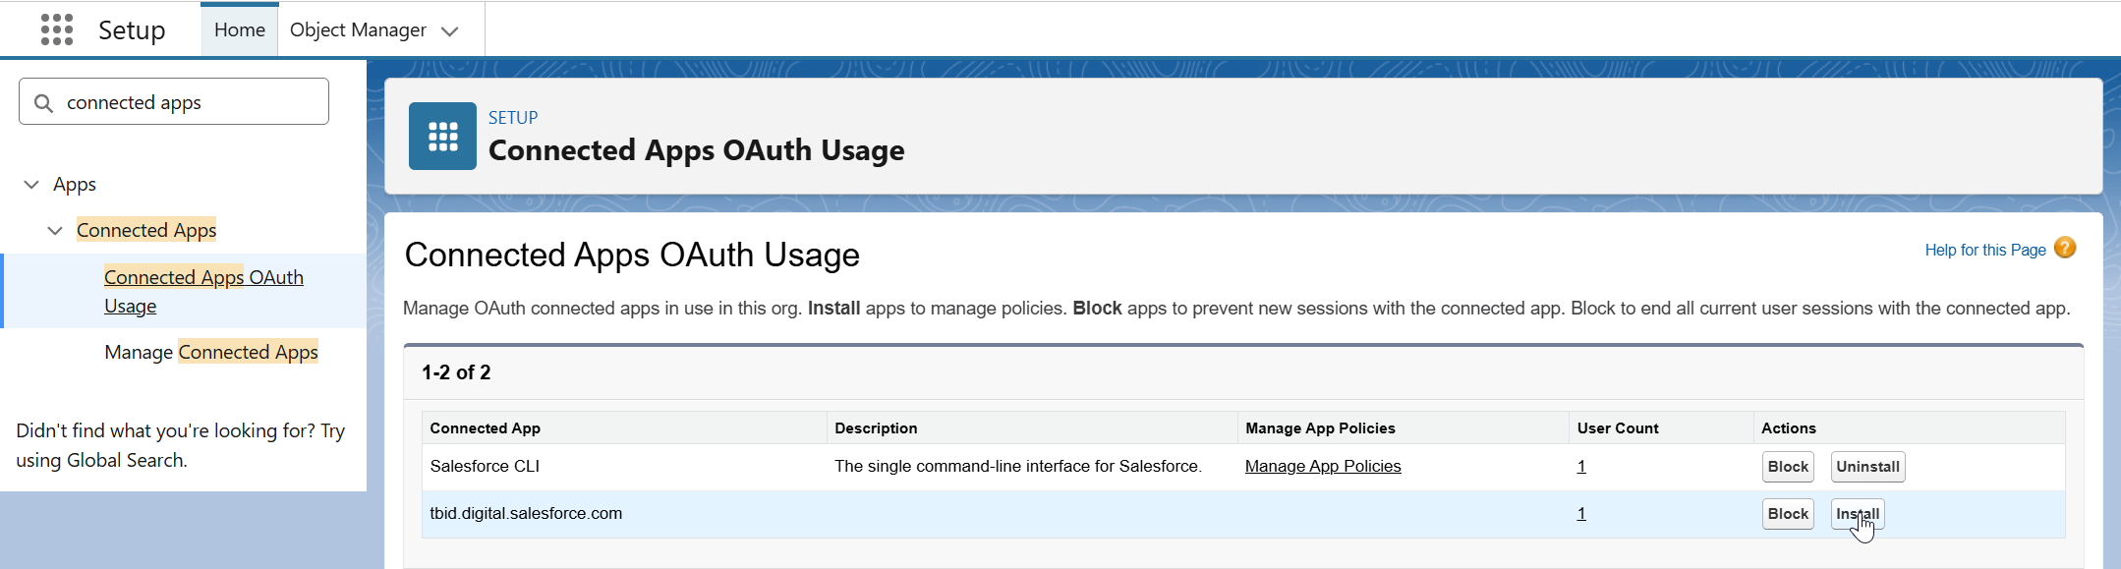Click the Connected Apps OAuth Usage header icon
Image resolution: width=2121 pixels, height=569 pixels.
442,136
